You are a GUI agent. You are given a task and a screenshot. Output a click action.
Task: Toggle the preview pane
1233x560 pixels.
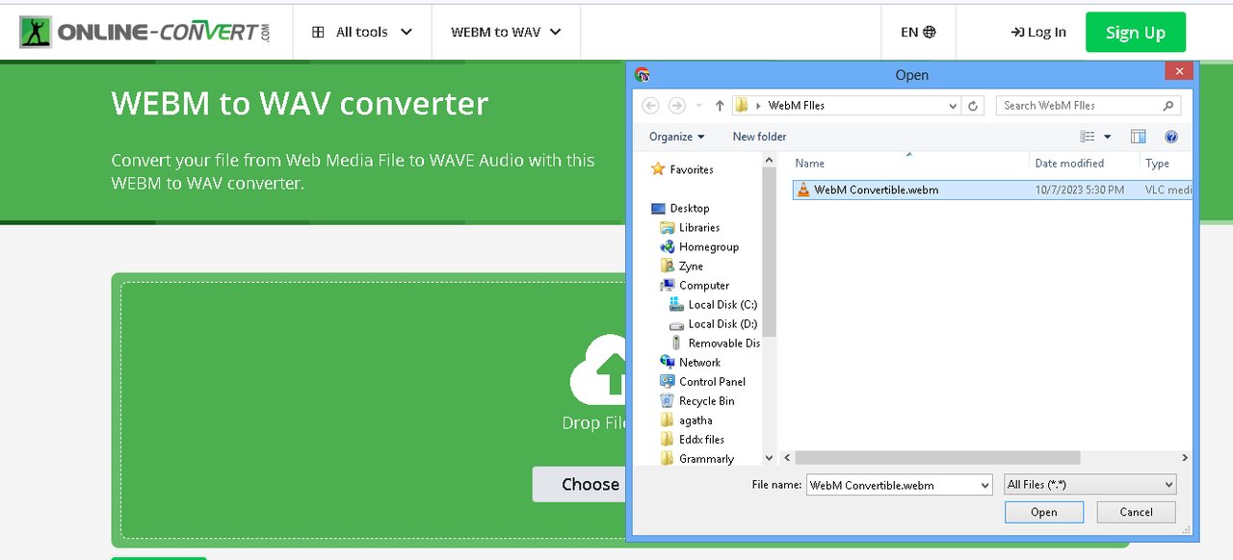click(1138, 137)
